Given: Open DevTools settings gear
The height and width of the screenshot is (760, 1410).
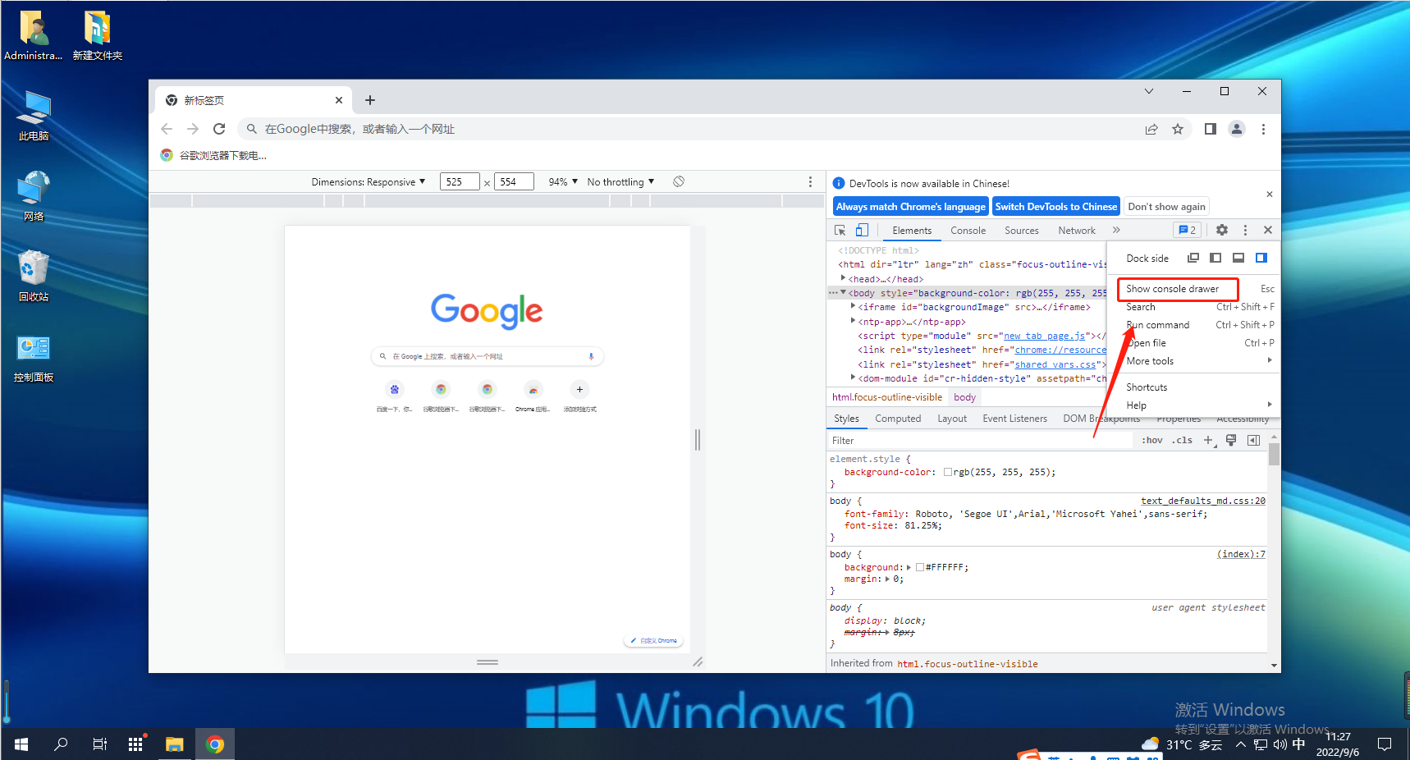Looking at the screenshot, I should coord(1222,231).
